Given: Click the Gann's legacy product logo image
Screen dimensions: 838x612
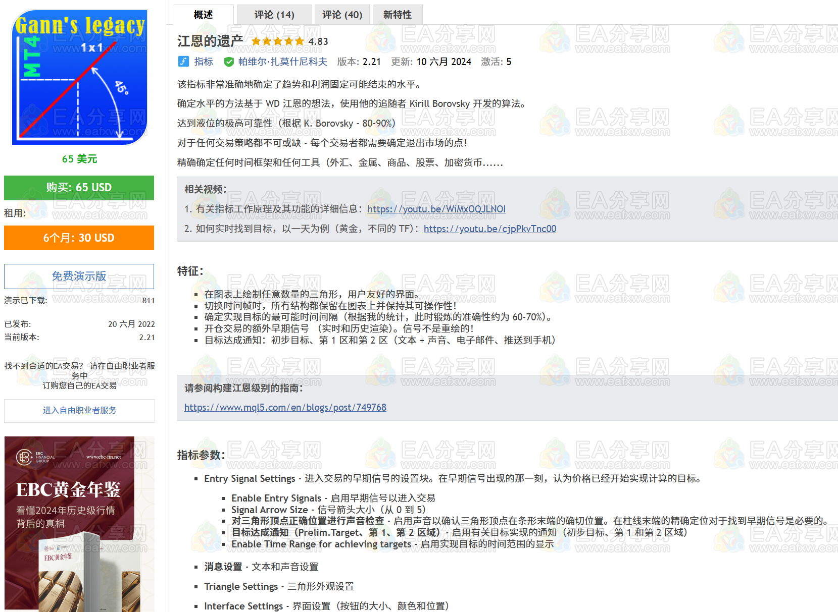Looking at the screenshot, I should tap(79, 77).
